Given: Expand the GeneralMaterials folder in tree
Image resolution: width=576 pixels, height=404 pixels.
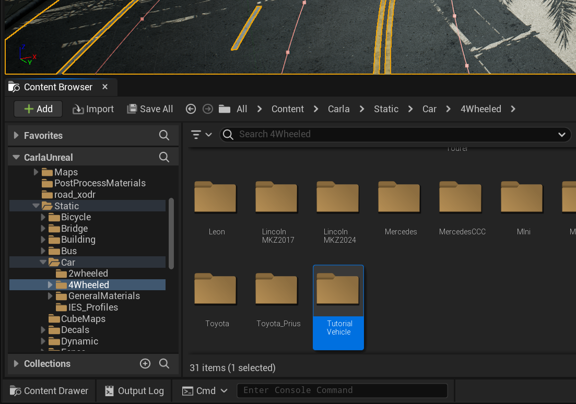Looking at the screenshot, I should 50,296.
